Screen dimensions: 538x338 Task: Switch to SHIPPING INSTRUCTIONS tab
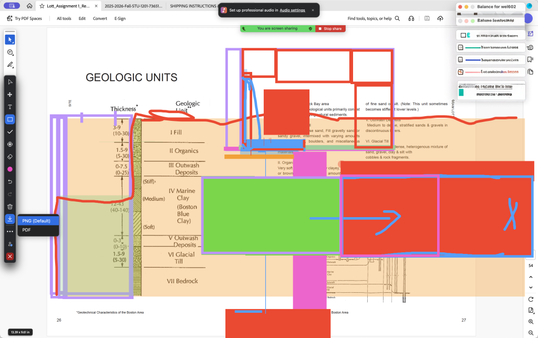tap(190, 6)
